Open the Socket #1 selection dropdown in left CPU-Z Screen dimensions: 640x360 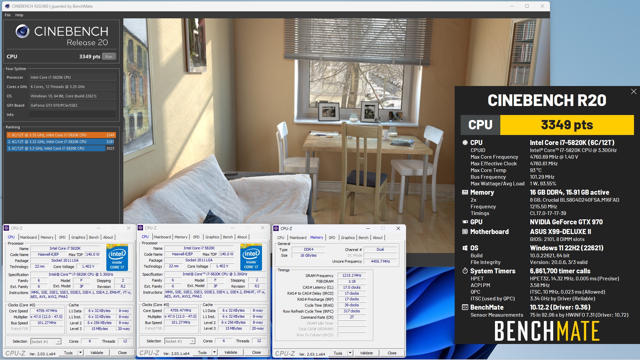(x=58, y=341)
